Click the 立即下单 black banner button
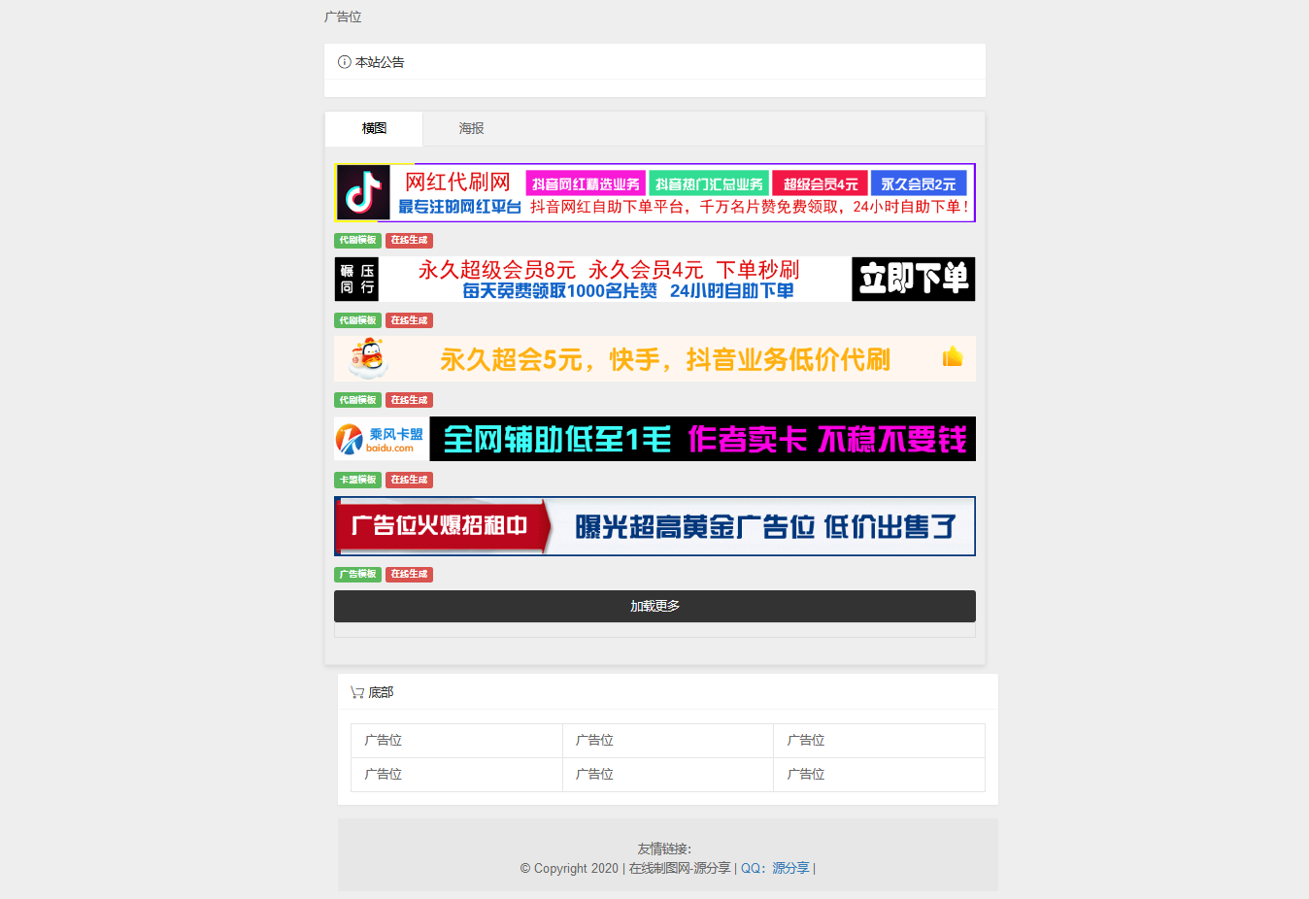Image resolution: width=1309 pixels, height=899 pixels. coord(913,280)
